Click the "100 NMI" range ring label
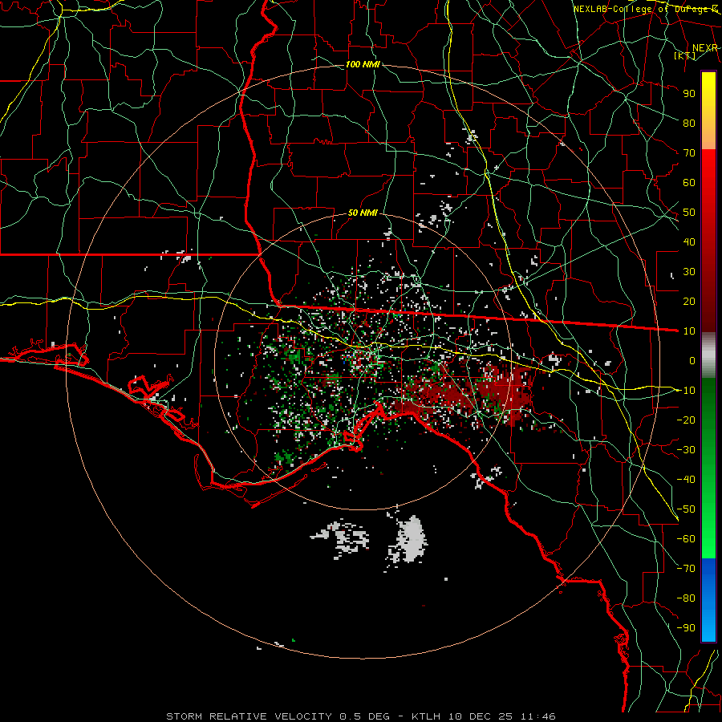Image resolution: width=722 pixels, height=722 pixels. pos(363,64)
